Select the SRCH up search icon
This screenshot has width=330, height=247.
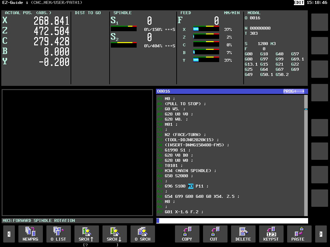pyautogui.click(x=86, y=234)
